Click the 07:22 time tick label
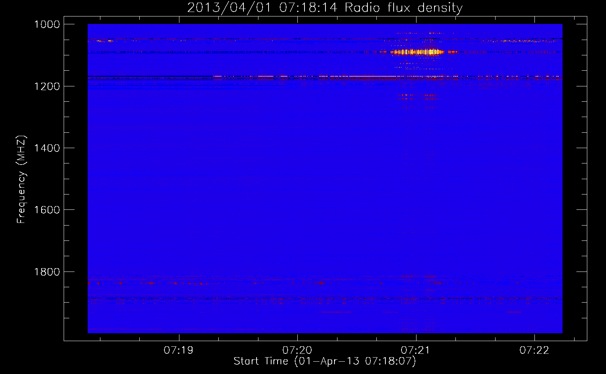 (x=534, y=350)
